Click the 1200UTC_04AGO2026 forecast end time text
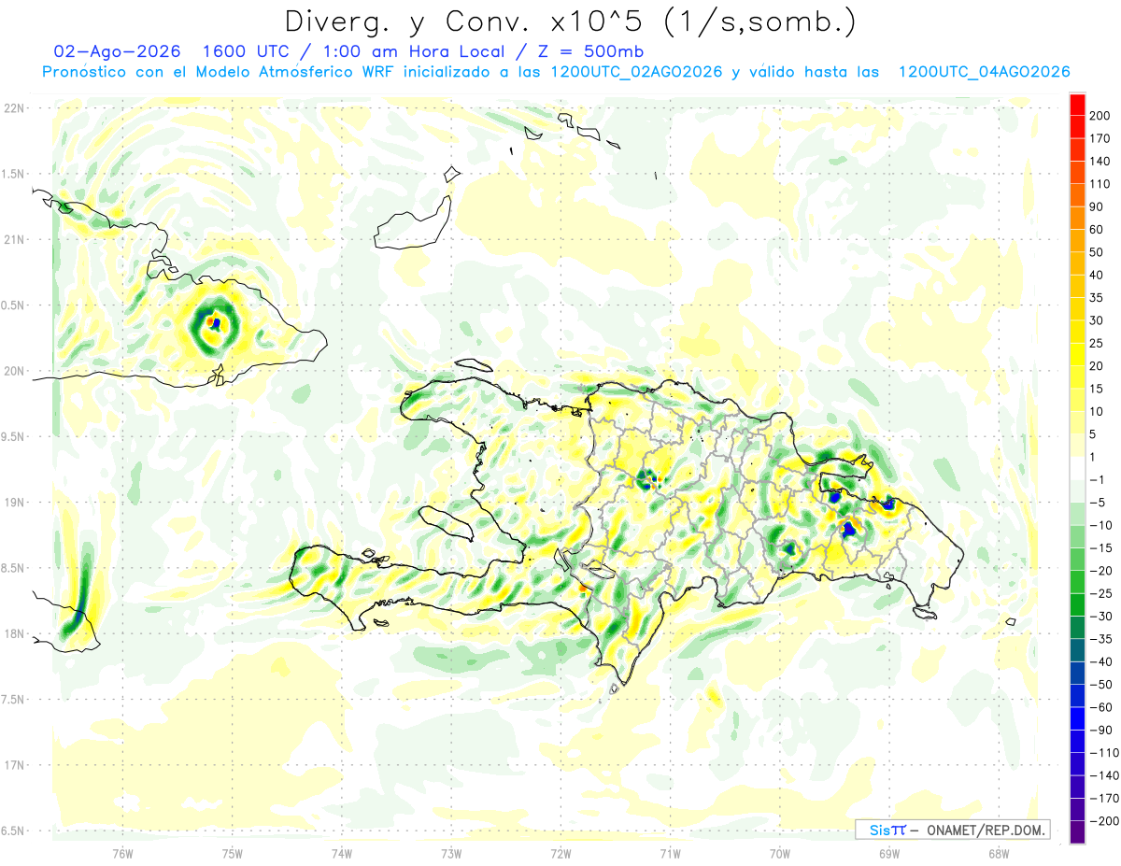Image resolution: width=1121 pixels, height=866 pixels. tap(984, 72)
